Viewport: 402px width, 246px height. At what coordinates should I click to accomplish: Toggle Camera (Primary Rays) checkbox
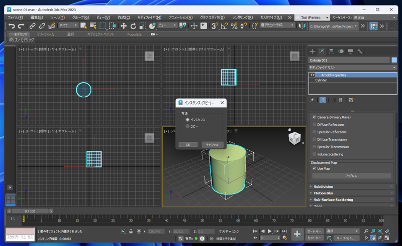tap(315, 117)
